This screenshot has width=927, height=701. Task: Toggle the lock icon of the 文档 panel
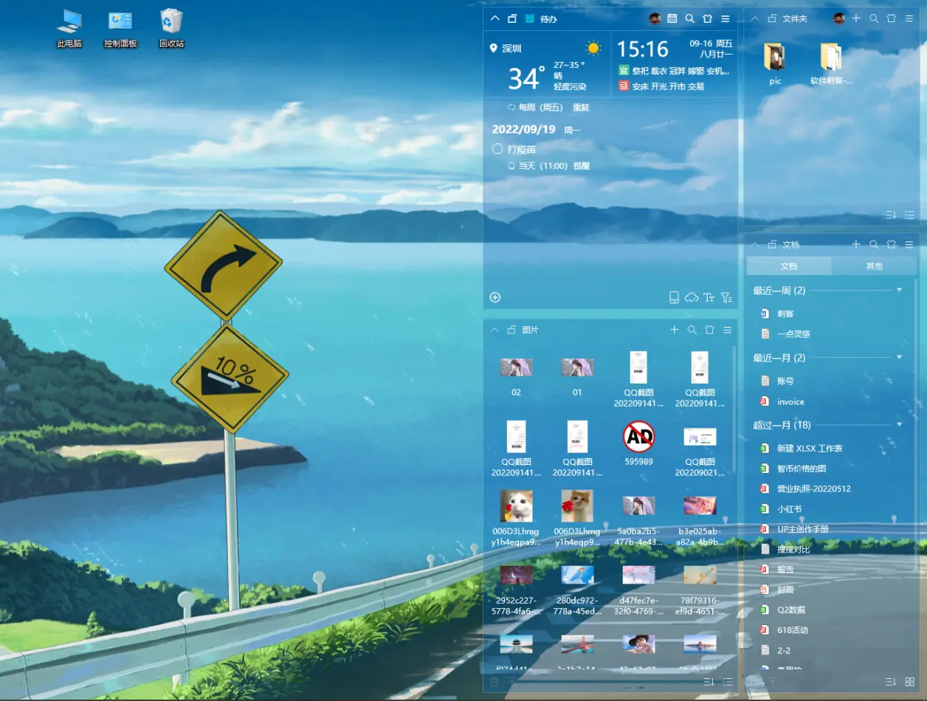(772, 244)
